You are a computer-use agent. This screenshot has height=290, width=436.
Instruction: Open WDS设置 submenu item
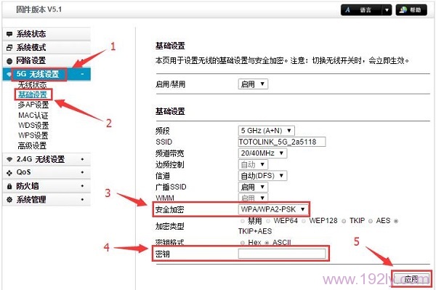click(x=33, y=126)
